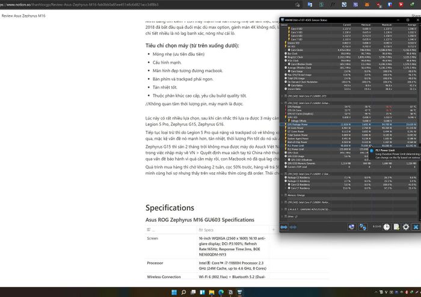Viewport: 421px width, 297px height.
Task: Click Share button in Notion
Action: point(416,16)
